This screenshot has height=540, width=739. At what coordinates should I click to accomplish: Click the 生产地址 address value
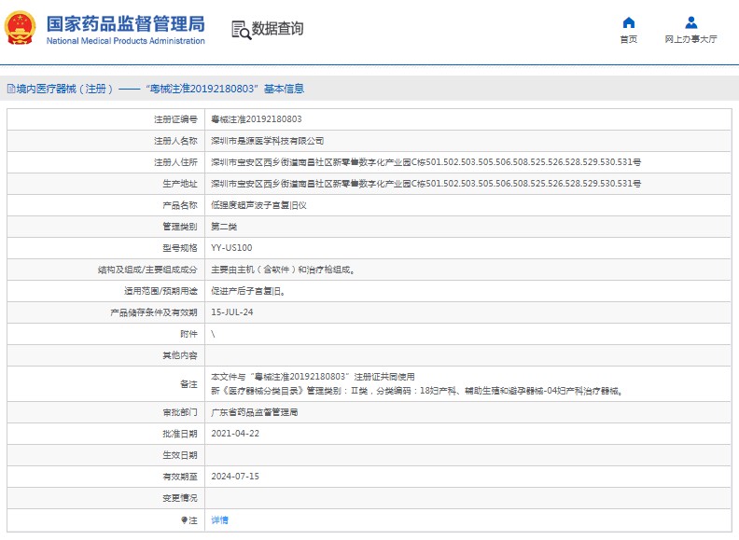pos(426,184)
